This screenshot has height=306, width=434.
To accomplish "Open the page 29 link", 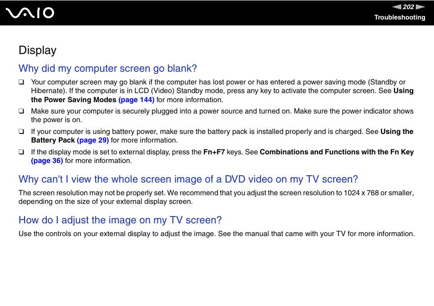I will [93, 140].
